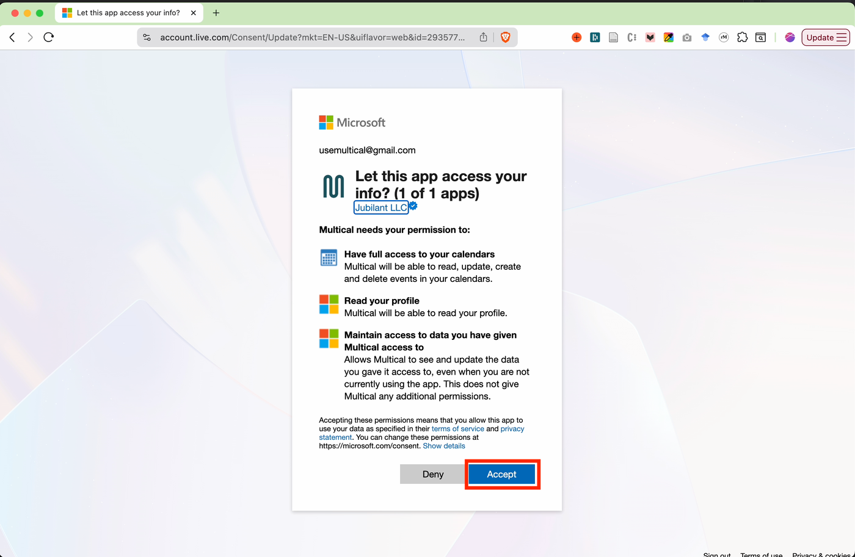Click the share page icon
This screenshot has width=855, height=557.
coord(483,37)
